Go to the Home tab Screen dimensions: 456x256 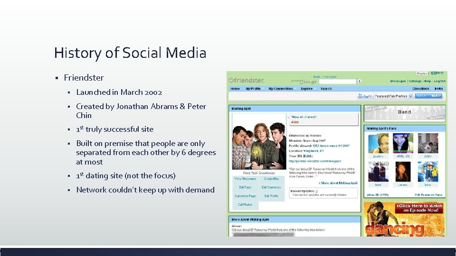coord(235,89)
